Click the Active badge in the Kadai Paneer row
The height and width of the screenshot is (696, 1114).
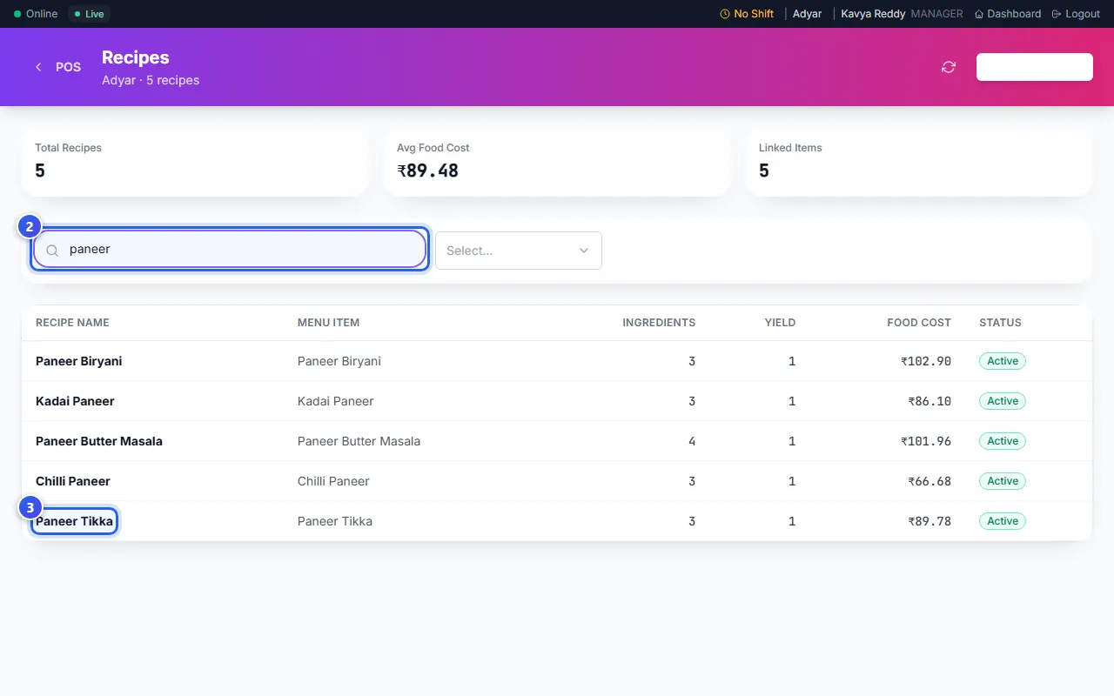1003,401
